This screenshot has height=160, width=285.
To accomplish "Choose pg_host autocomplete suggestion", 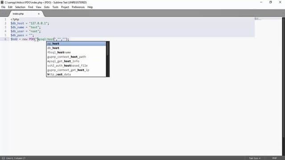I will click(x=76, y=44).
